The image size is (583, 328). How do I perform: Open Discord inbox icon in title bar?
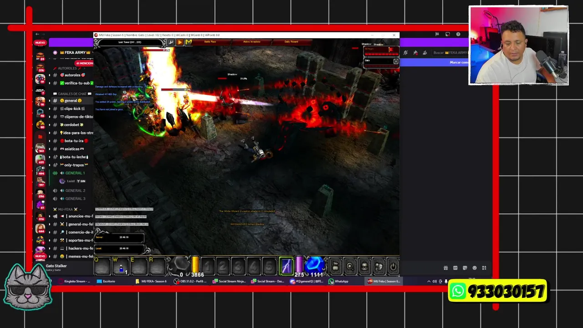tap(448, 34)
